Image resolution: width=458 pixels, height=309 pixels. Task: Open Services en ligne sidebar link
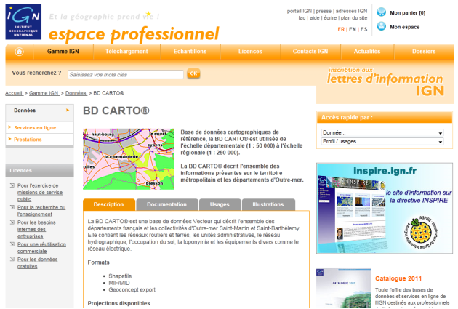tap(35, 128)
